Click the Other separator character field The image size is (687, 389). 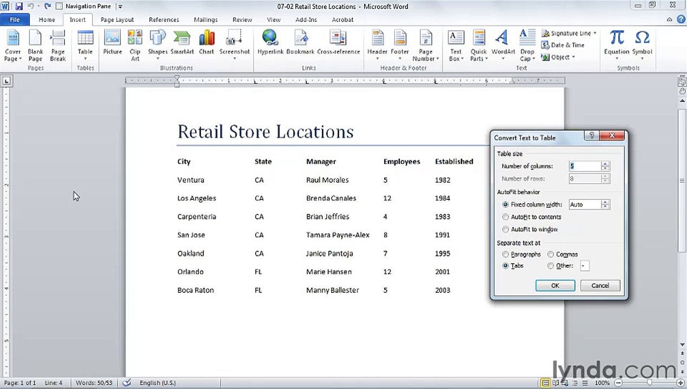coord(584,266)
